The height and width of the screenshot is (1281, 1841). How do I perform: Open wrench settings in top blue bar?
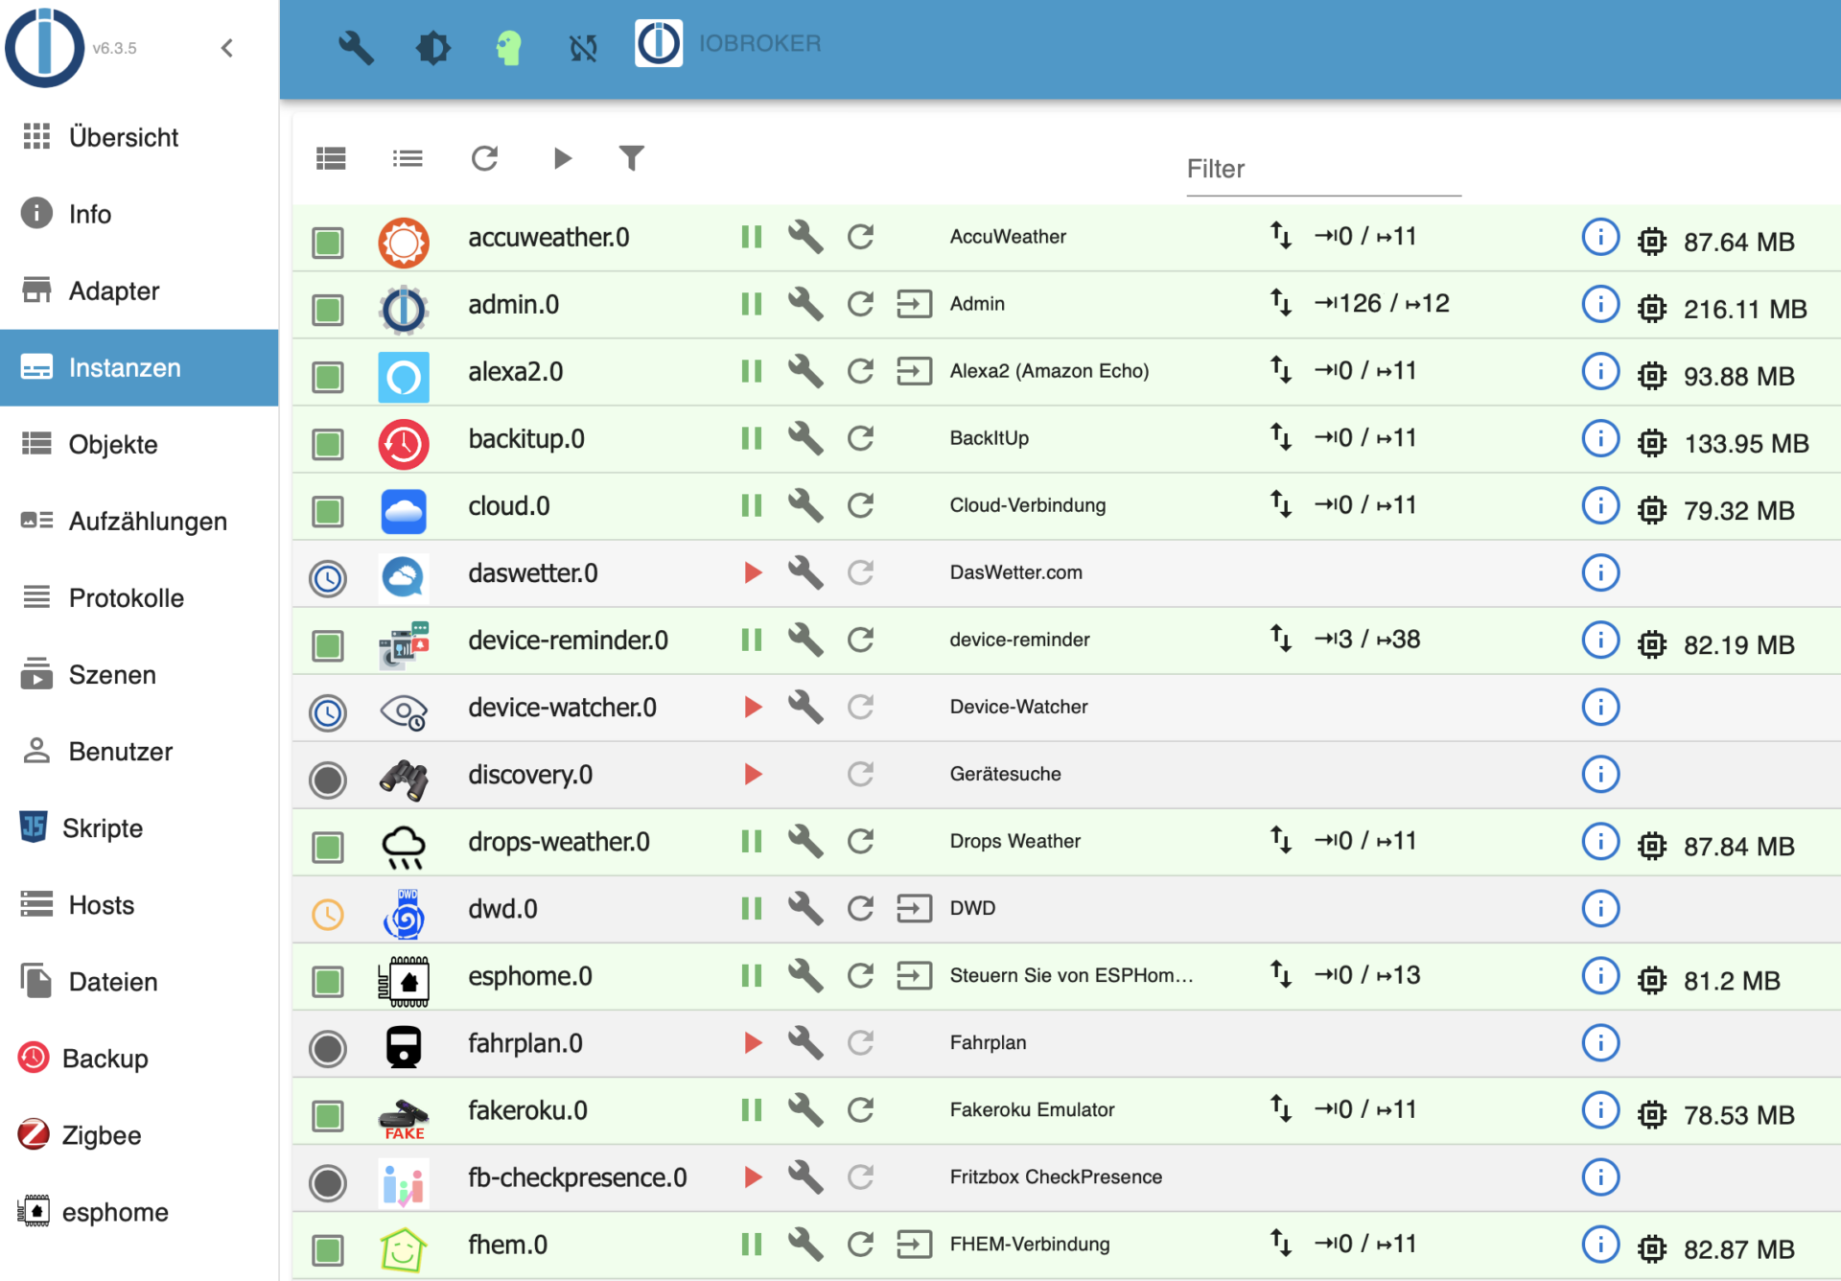(x=355, y=45)
